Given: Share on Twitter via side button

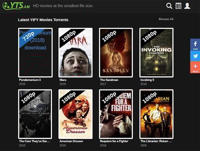Looking at the screenshot, I should (x=195, y=56).
